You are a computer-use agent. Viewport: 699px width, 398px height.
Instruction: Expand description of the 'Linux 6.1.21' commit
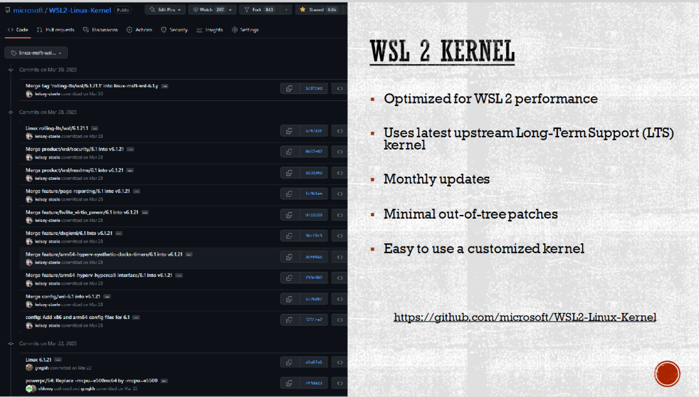(x=58, y=360)
